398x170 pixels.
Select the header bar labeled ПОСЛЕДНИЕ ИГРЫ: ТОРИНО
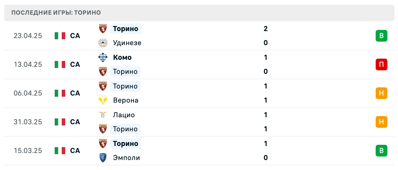199,13
